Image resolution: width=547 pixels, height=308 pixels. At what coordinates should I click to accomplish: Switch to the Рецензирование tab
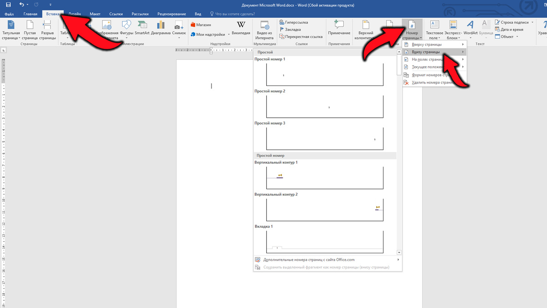tap(172, 14)
